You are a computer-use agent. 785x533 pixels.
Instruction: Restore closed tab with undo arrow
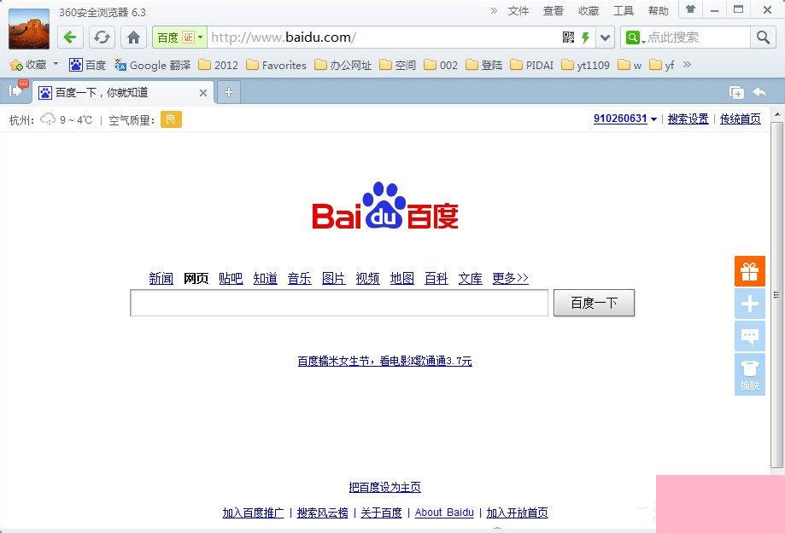pyautogui.click(x=759, y=92)
